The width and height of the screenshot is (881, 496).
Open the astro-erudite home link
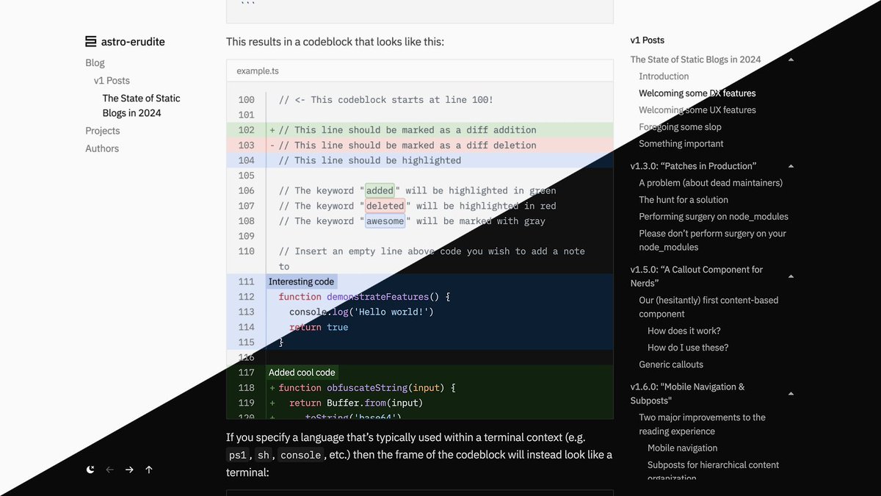point(126,42)
